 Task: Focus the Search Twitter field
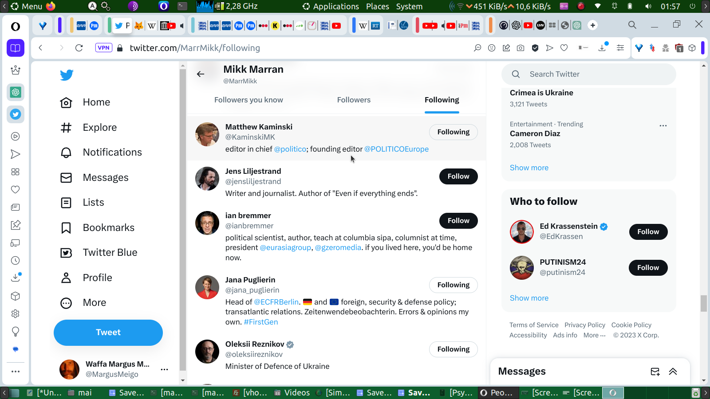click(x=589, y=74)
